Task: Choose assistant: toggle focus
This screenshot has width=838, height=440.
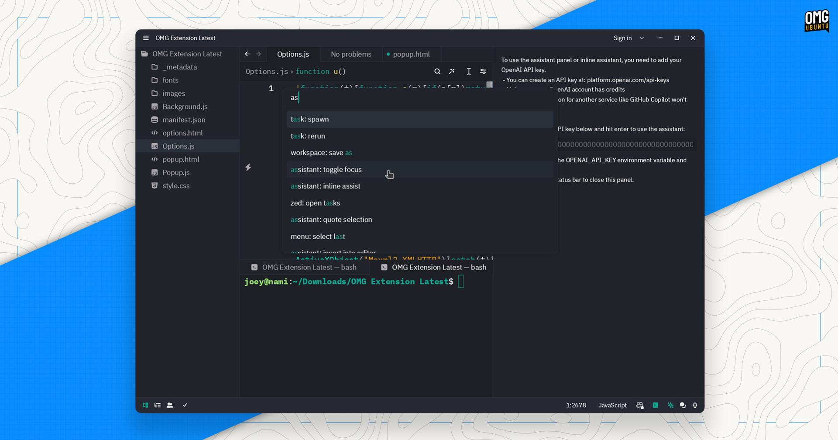Action: (420, 169)
